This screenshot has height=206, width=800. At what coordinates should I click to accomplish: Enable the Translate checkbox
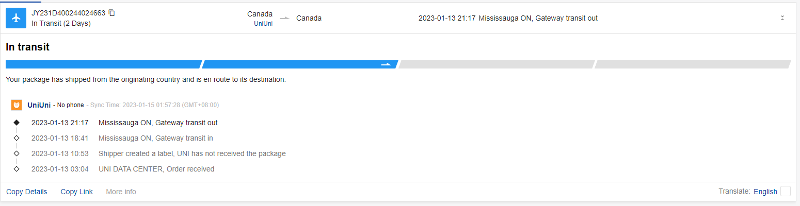click(x=785, y=191)
